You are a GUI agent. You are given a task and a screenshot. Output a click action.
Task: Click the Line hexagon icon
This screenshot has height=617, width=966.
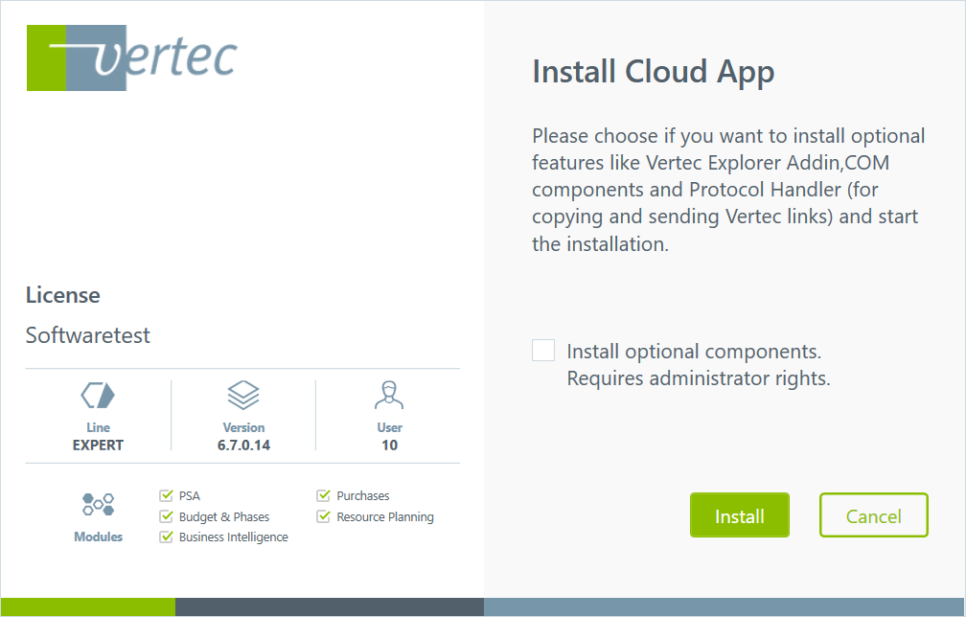click(98, 395)
